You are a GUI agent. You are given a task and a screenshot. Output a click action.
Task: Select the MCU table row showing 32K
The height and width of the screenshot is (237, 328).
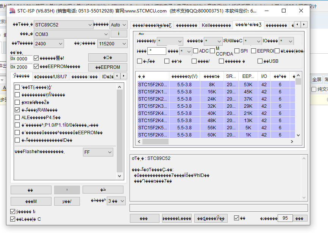[216, 106]
